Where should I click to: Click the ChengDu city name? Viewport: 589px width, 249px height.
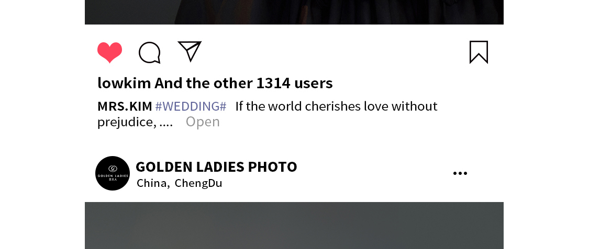click(x=198, y=183)
